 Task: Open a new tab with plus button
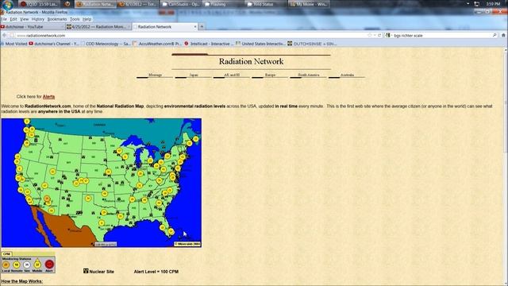click(202, 26)
